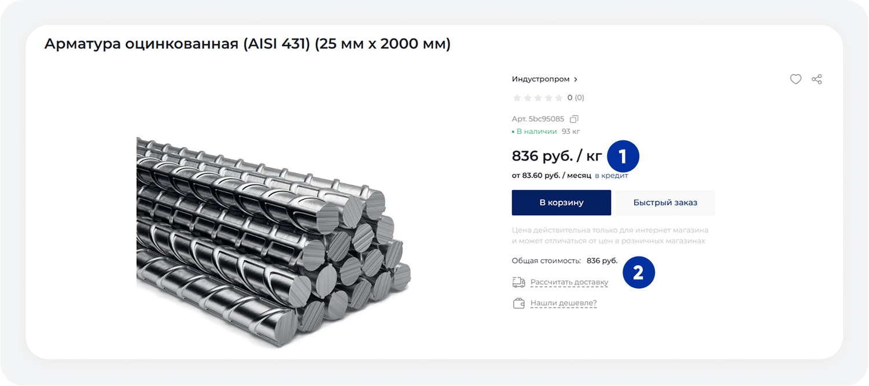
Task: Select the third rating star
Action: (x=538, y=98)
